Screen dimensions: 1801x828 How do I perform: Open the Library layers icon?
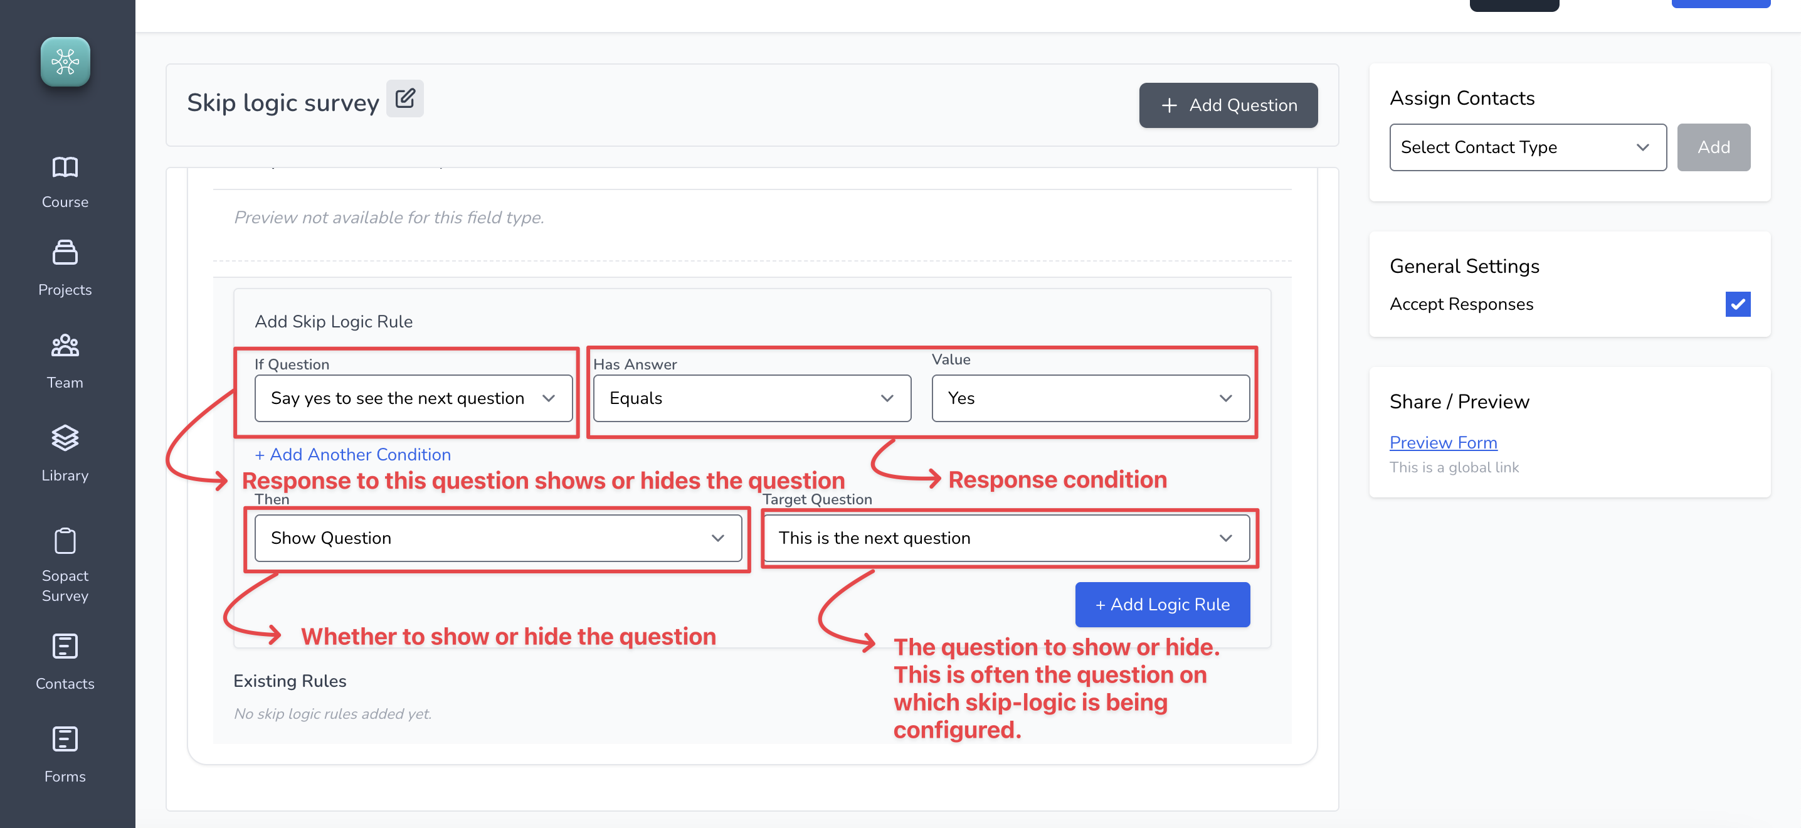[65, 438]
